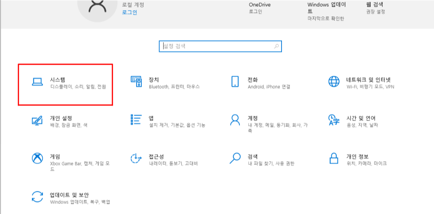This screenshot has height=214, width=434.
Task: Click 음성, 지역, 날짜 description
Action: [x=362, y=125]
